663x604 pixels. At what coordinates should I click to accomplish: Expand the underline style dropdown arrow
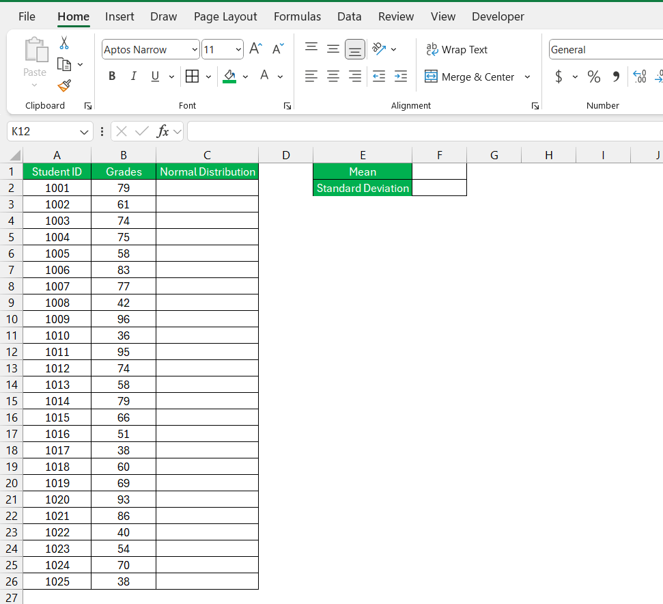point(171,77)
